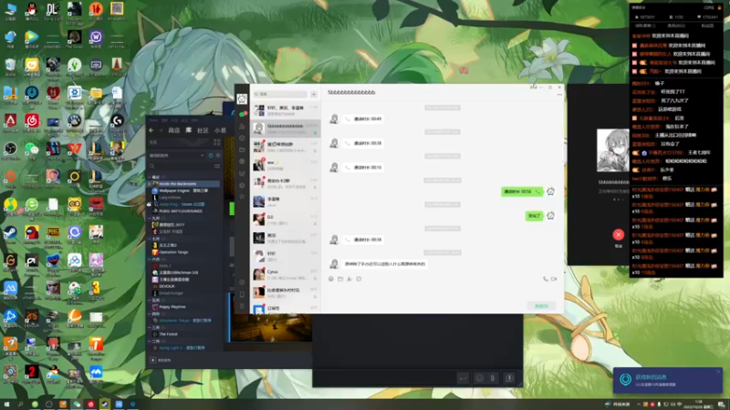Click the plus button beside WeChat search
Viewport: 730px width, 410px height.
[x=314, y=94]
